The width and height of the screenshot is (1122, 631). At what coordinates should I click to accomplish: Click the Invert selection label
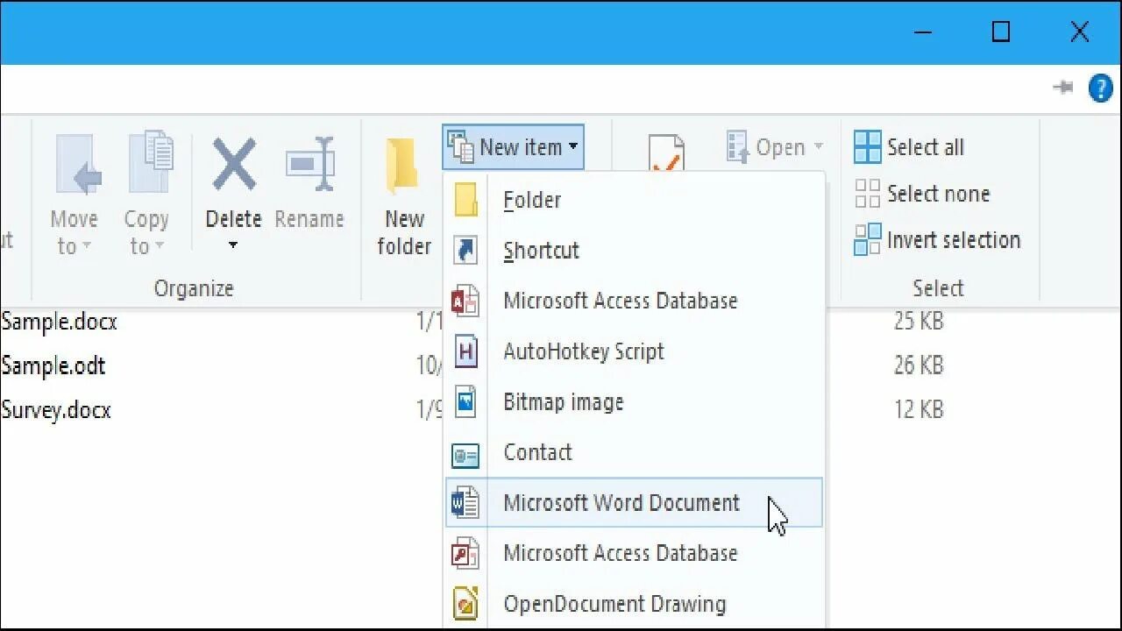[954, 239]
